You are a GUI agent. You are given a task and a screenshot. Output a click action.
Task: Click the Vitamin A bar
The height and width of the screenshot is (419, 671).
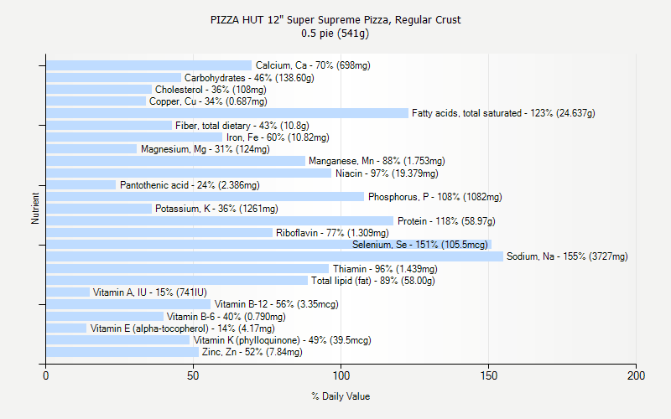pos(68,292)
